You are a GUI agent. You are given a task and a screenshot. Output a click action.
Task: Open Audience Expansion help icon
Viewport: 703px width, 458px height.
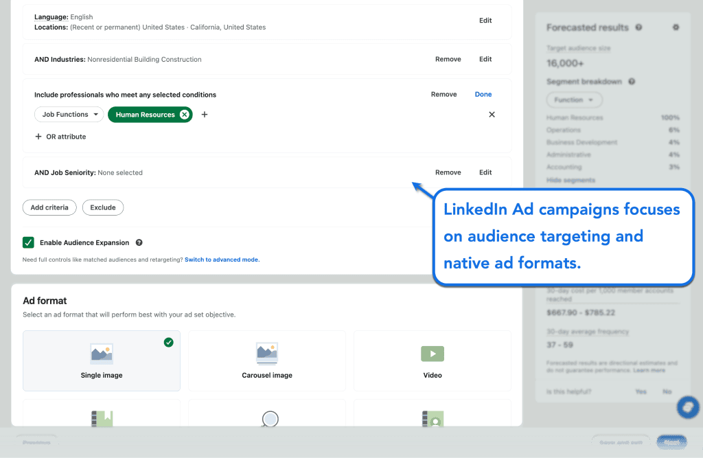click(x=139, y=242)
